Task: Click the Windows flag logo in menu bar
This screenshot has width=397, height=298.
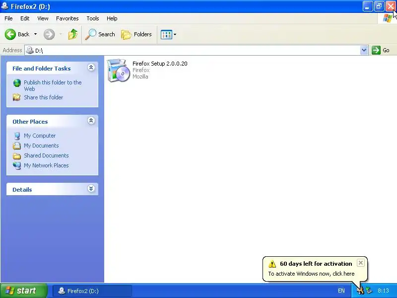Action: coord(388,18)
